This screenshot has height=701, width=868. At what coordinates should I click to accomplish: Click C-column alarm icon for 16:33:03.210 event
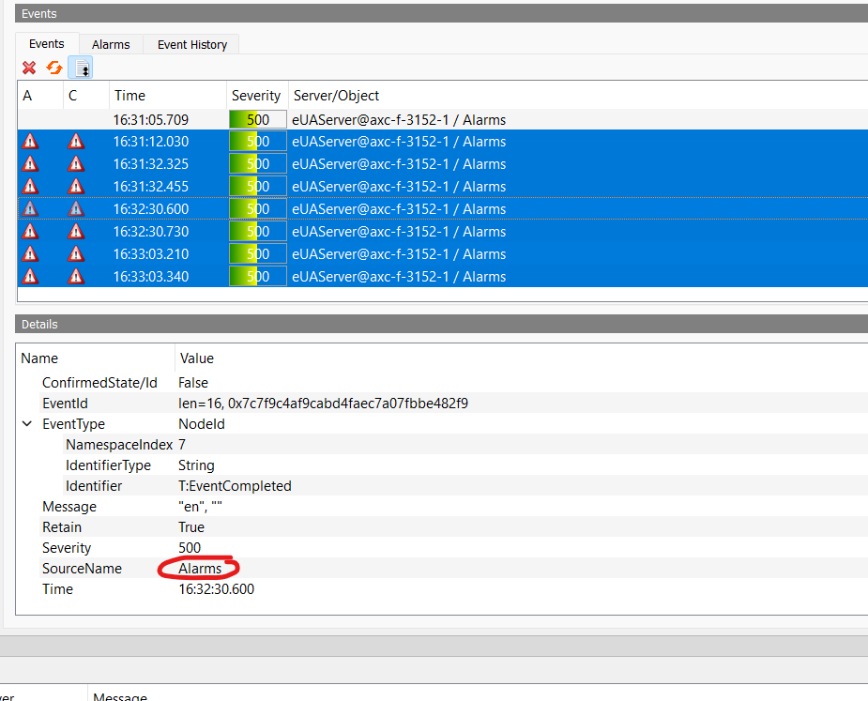76,254
